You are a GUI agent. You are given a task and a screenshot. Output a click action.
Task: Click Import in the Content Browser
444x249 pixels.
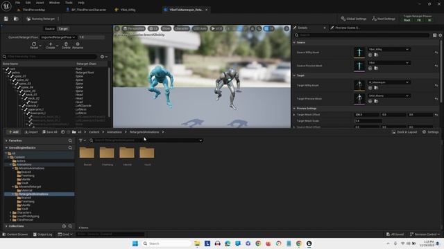click(31, 132)
